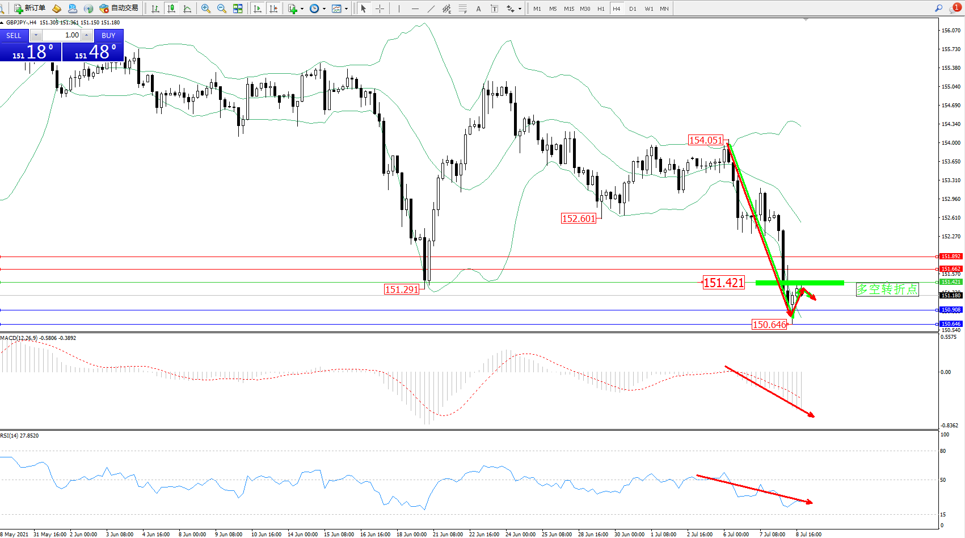Viewport: 965px width, 538px height.
Task: Click the lot volume 1.00 field
Action: point(61,35)
